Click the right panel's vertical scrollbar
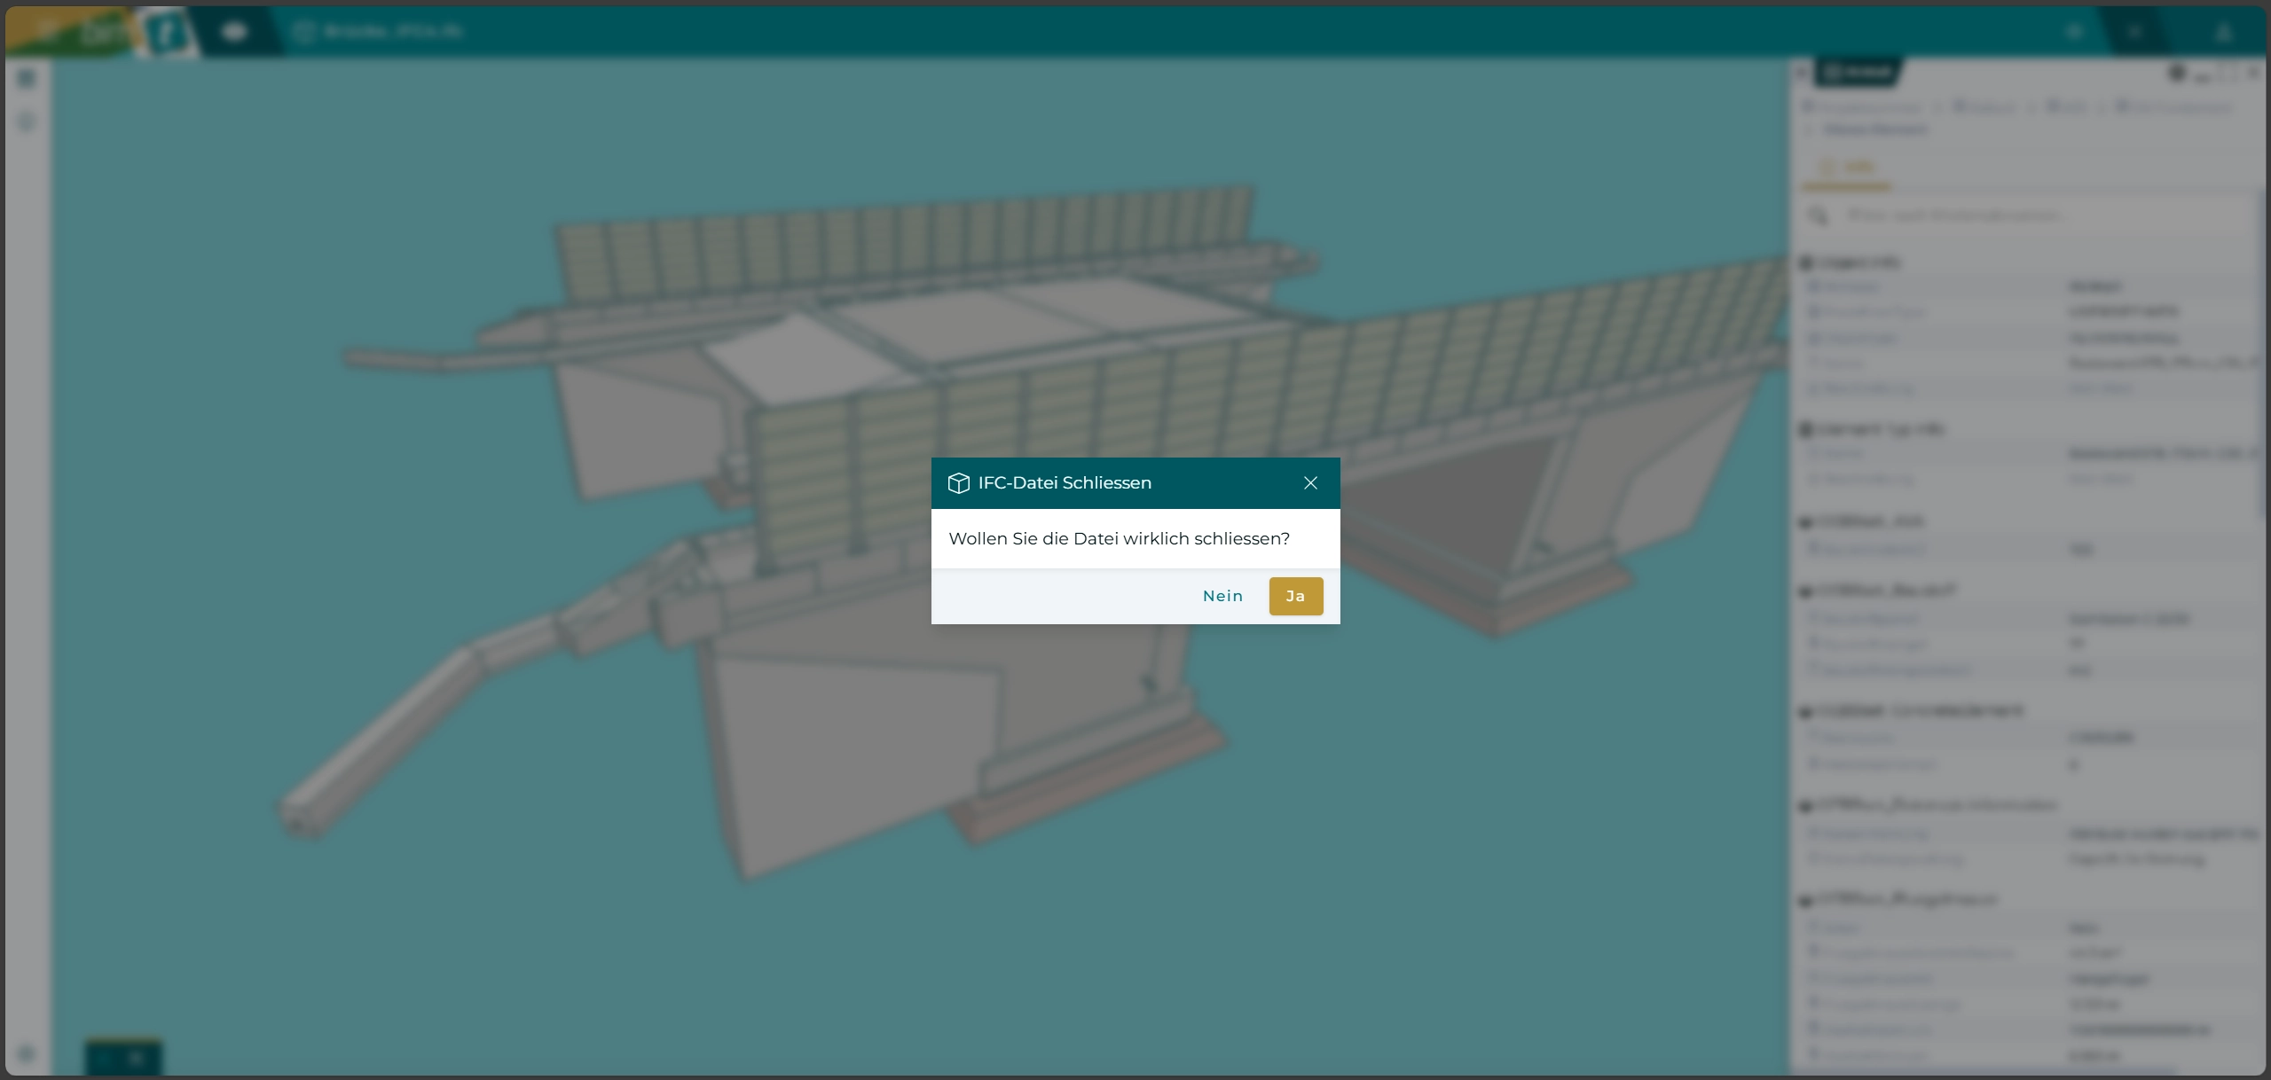 pyautogui.click(x=2263, y=355)
